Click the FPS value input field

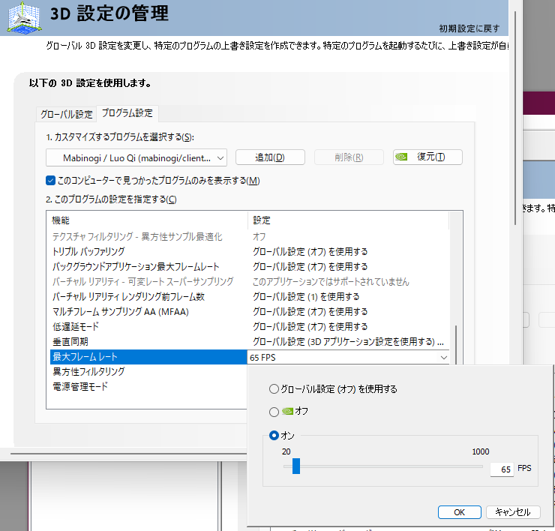coord(502,469)
